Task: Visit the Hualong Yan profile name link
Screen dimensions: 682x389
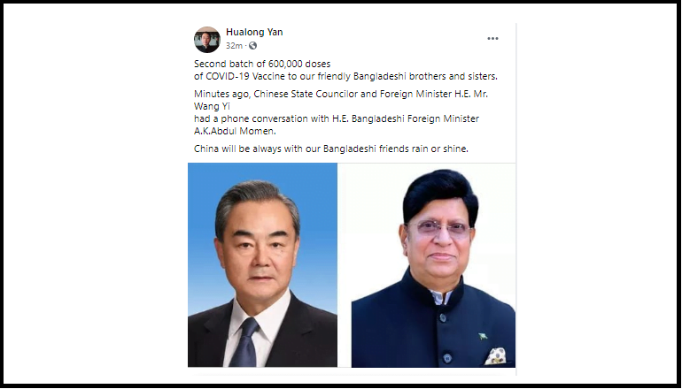Action: tap(254, 32)
